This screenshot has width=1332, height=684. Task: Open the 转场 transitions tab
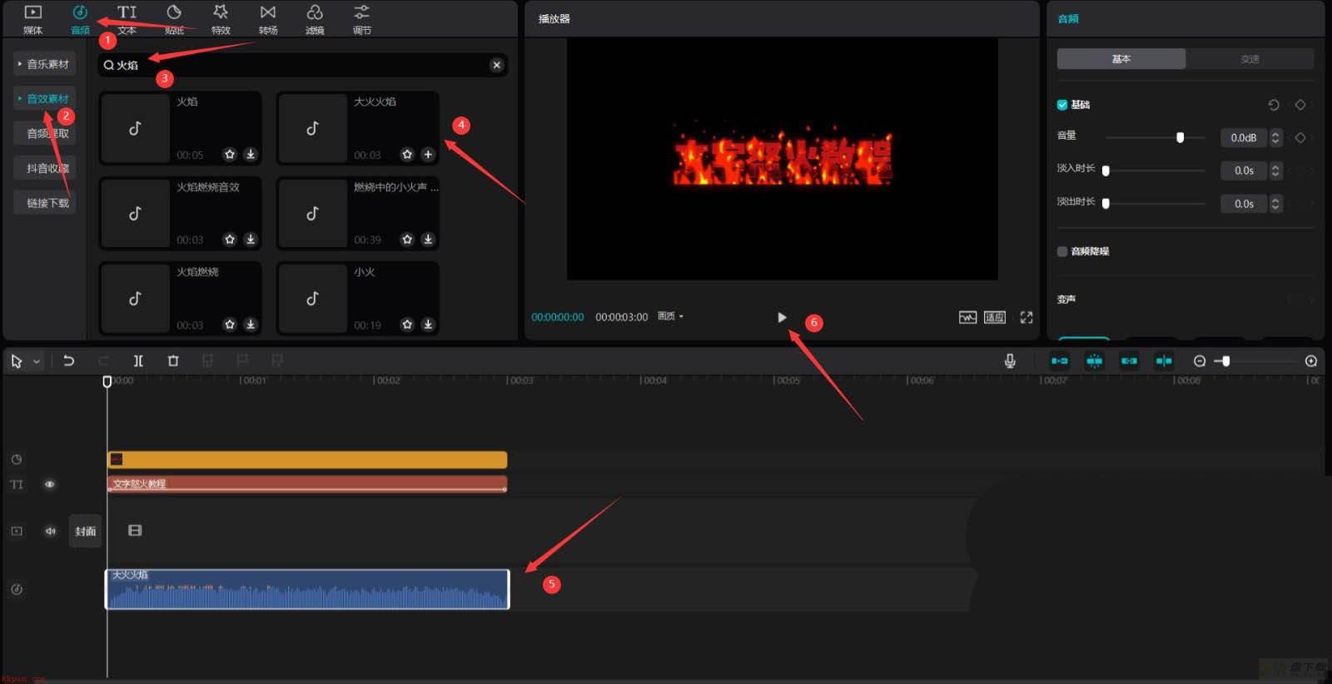pyautogui.click(x=268, y=19)
